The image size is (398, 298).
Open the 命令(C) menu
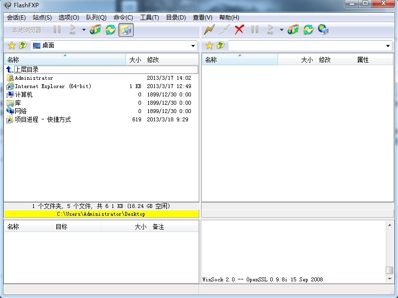[x=123, y=18]
